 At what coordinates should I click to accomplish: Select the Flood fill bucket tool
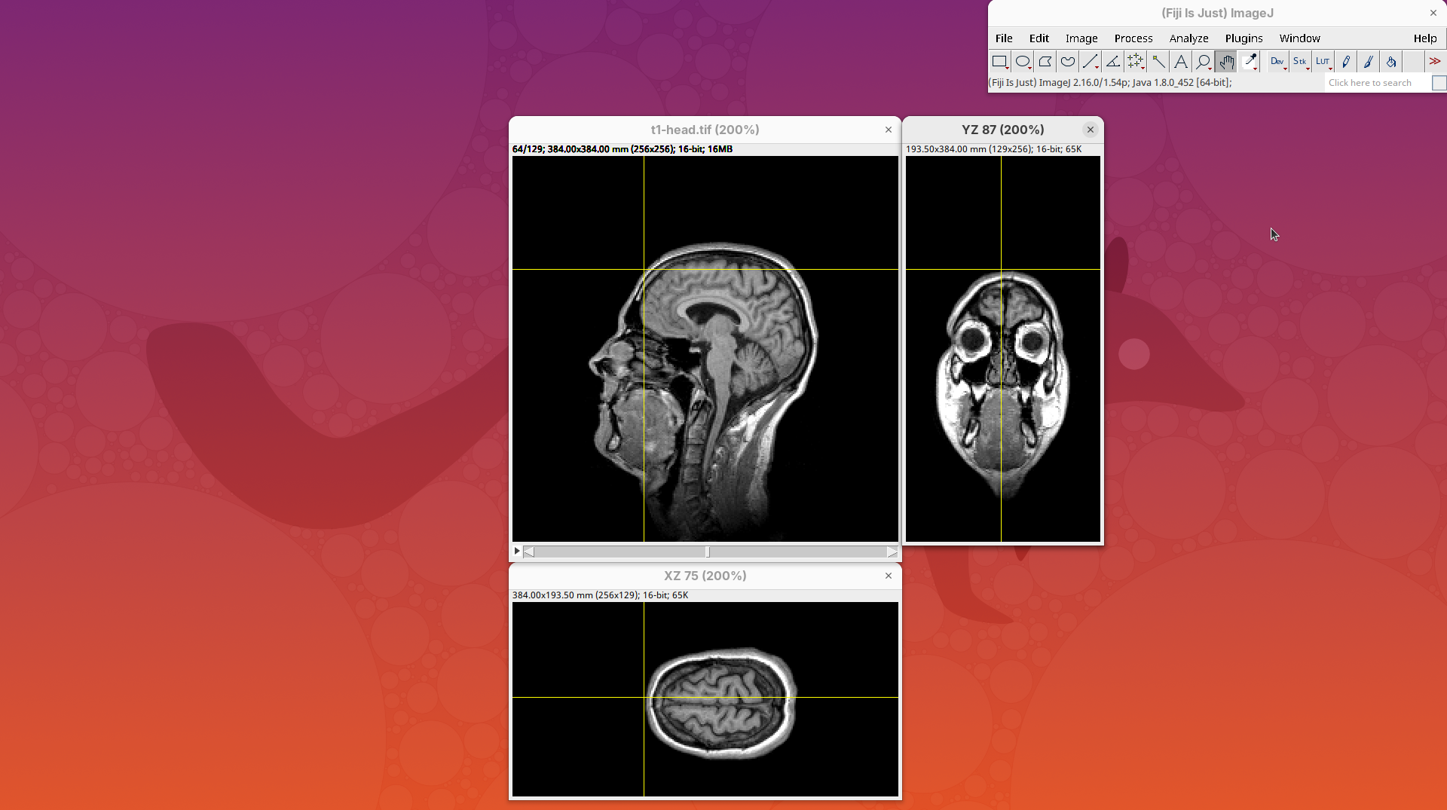[x=1391, y=62]
